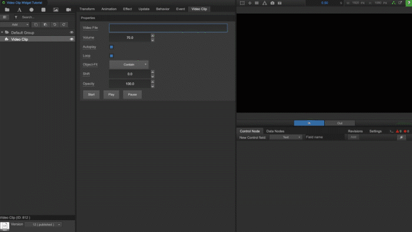
Task: Click the Add control field button
Action: tap(353, 137)
